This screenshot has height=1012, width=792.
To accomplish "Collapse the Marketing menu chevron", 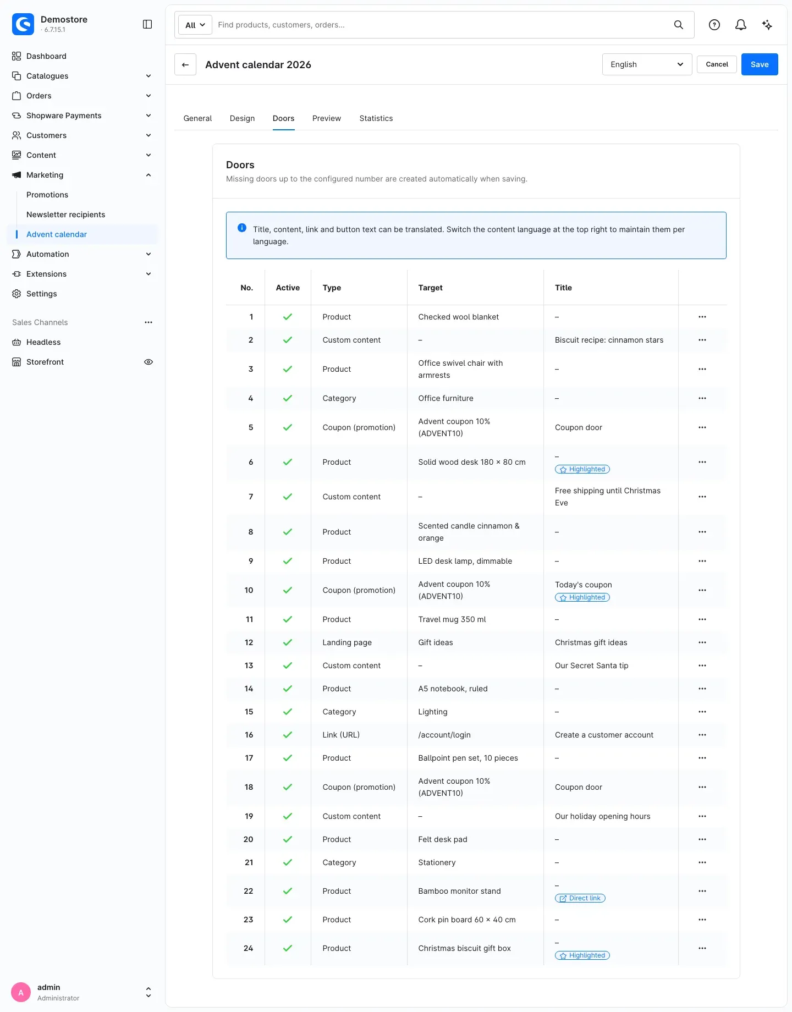I will [x=148, y=175].
